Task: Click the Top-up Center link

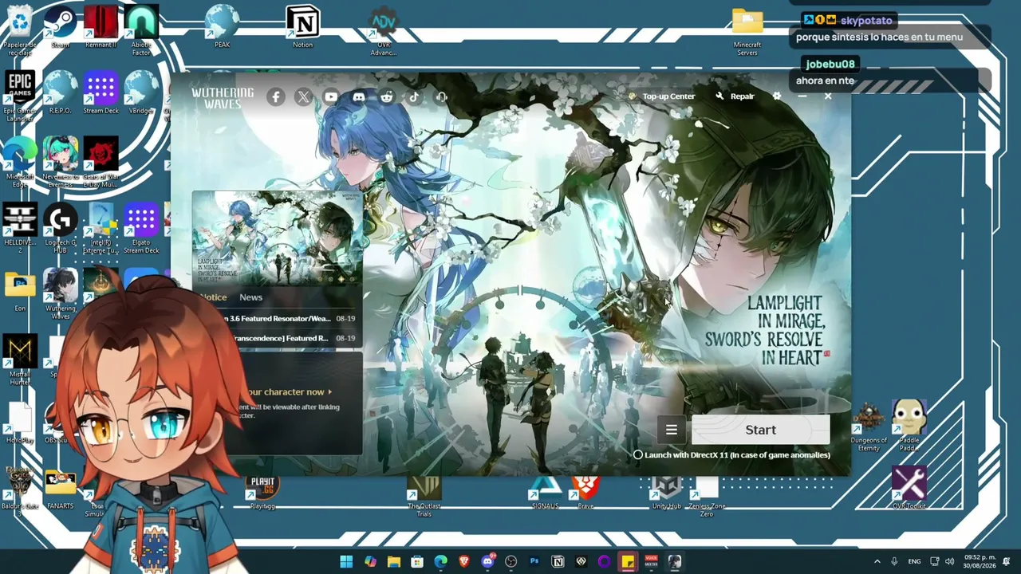Action: click(x=663, y=96)
